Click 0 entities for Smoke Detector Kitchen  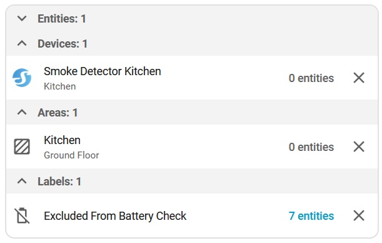(311, 78)
